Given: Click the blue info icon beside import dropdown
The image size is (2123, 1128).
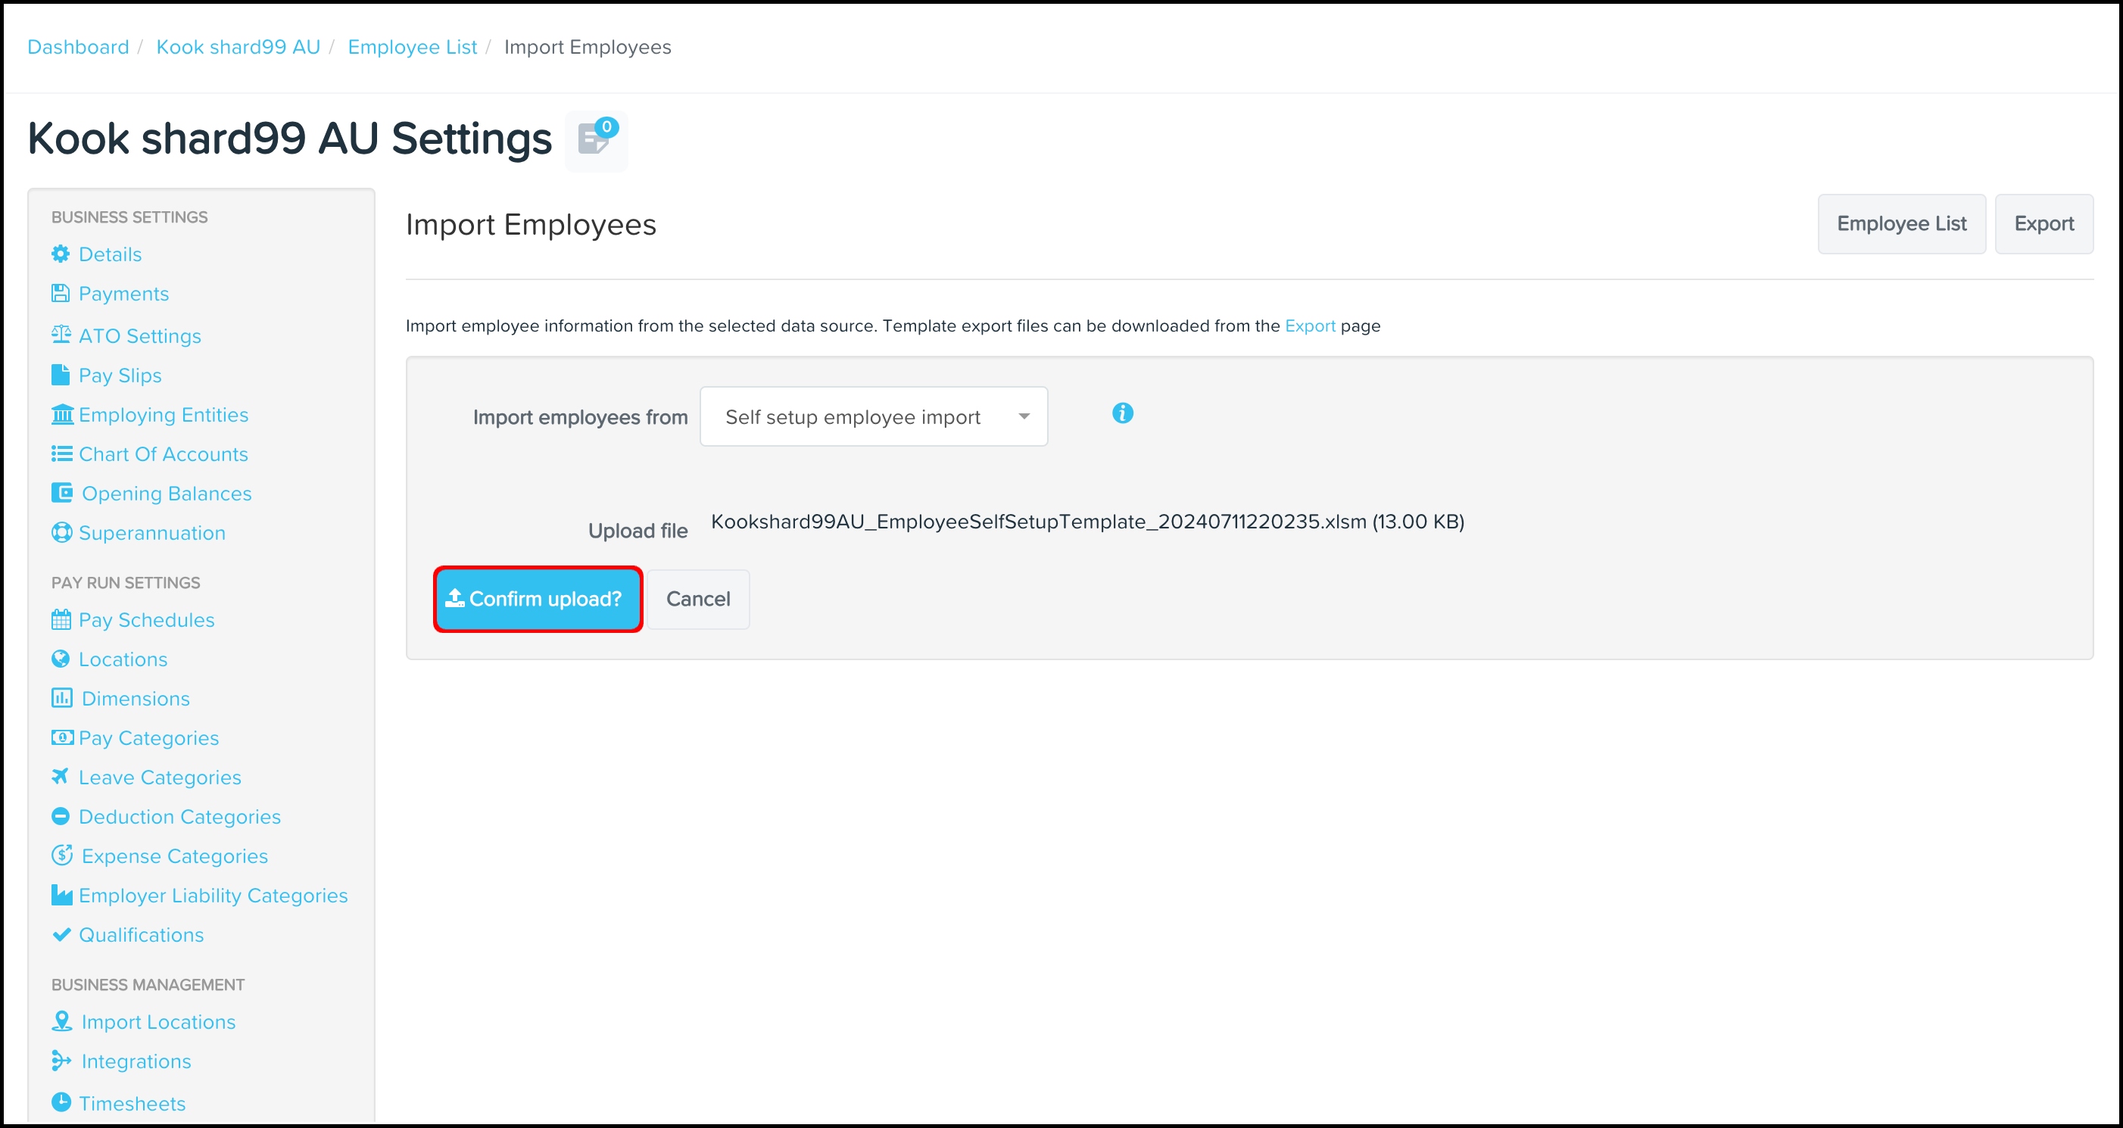Looking at the screenshot, I should coord(1123,413).
